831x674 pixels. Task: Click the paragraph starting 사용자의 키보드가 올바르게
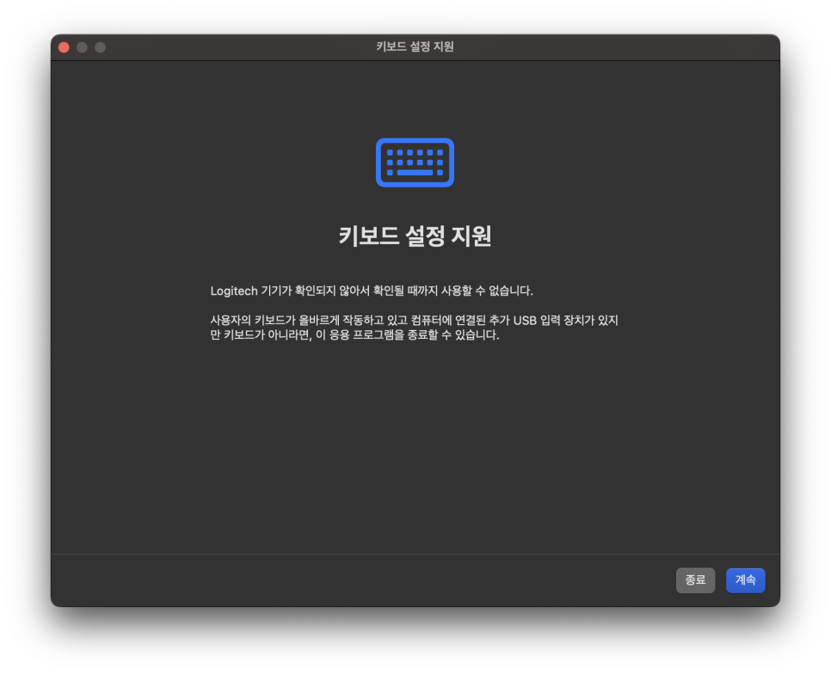(x=415, y=328)
